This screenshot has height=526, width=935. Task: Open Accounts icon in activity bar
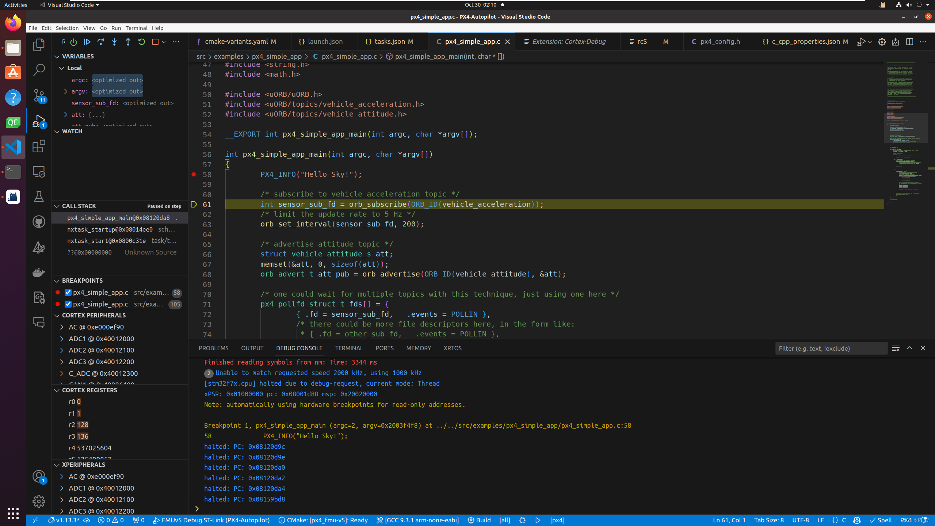pos(39,476)
